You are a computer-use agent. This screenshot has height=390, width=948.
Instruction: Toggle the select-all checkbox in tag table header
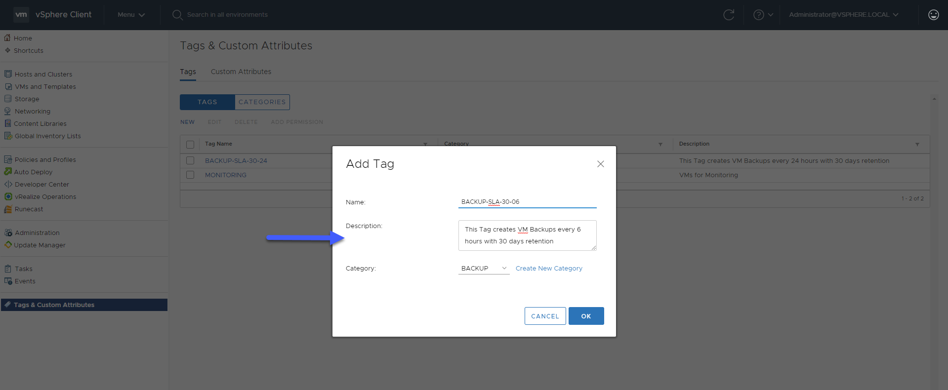click(190, 145)
